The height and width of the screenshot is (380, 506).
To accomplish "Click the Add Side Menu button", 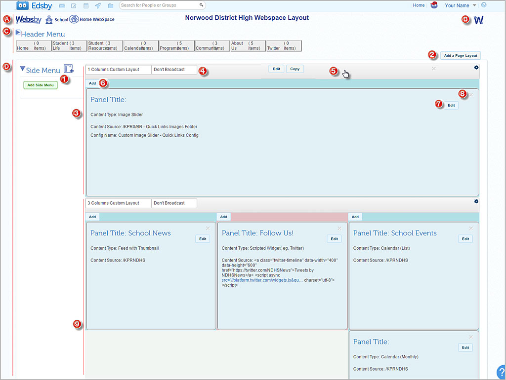I will pos(41,85).
